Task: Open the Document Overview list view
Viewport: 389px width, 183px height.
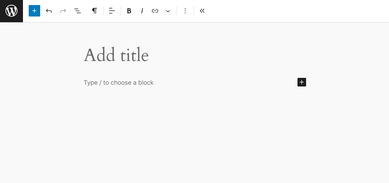Action: click(78, 11)
